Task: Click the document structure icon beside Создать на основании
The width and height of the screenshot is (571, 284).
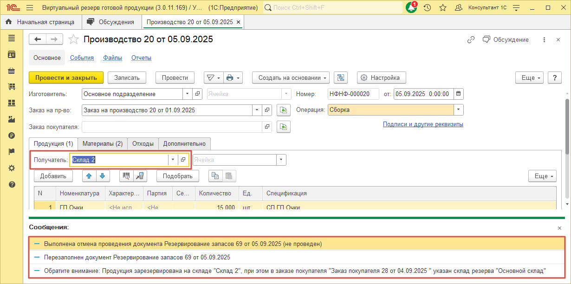Action: (x=341, y=77)
